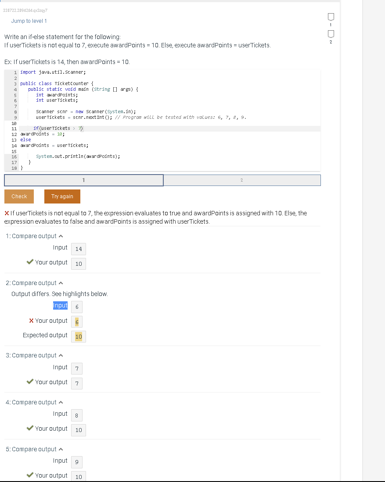Click the green checkmark in test 1
The width and height of the screenshot is (385, 482).
pyautogui.click(x=30, y=262)
